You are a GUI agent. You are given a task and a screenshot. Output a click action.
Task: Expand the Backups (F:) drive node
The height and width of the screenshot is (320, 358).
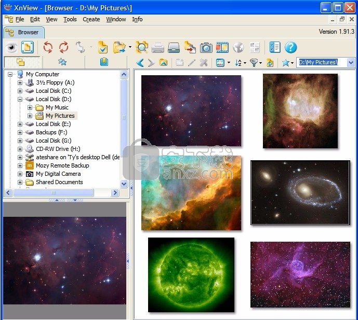[20, 132]
